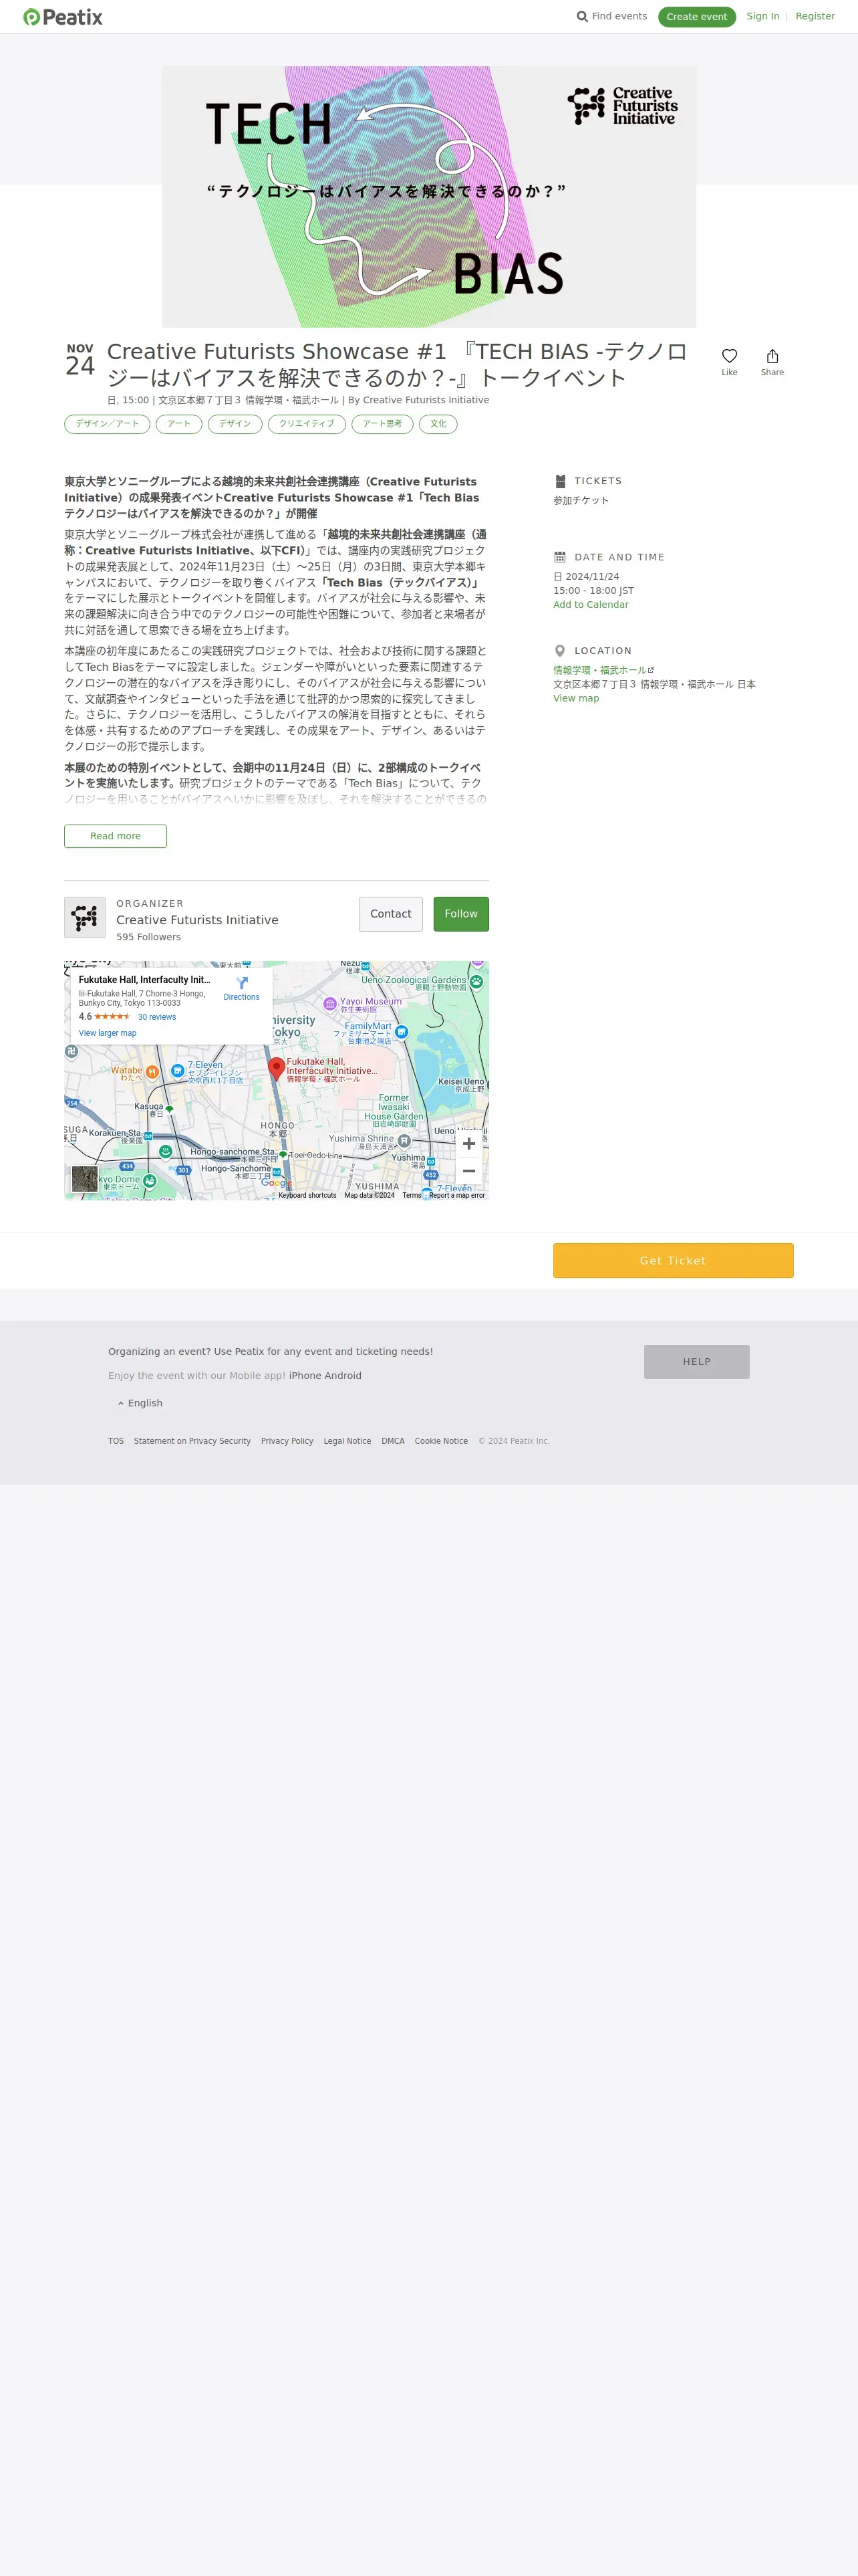Open Statement on Privacy Security link

point(192,1441)
